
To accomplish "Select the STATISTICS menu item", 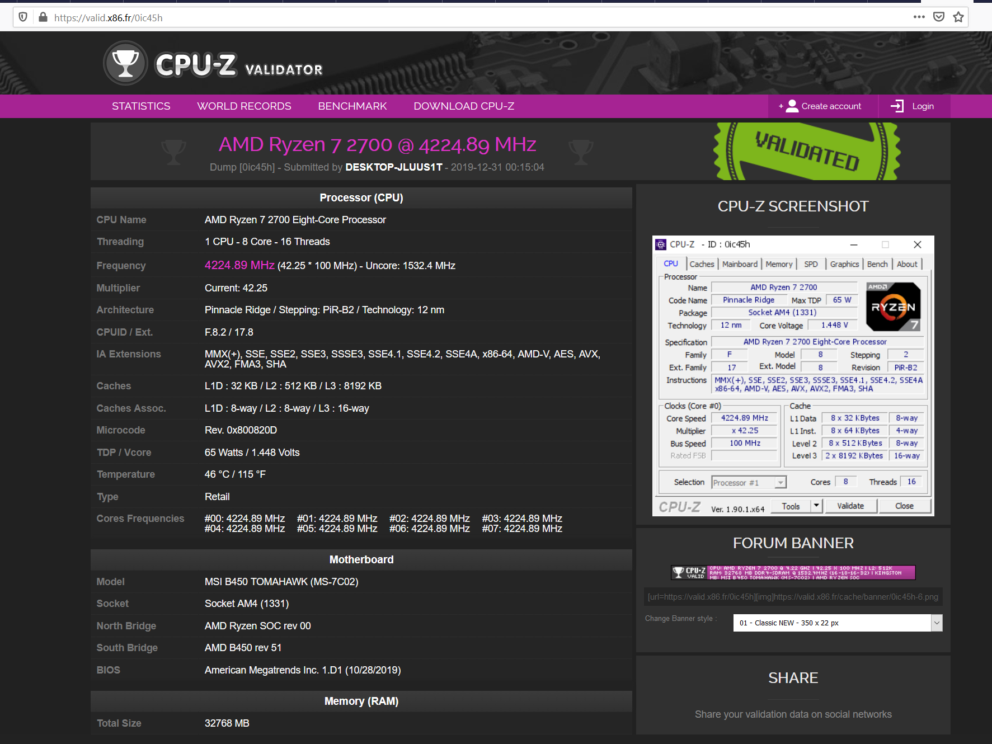I will [x=140, y=106].
